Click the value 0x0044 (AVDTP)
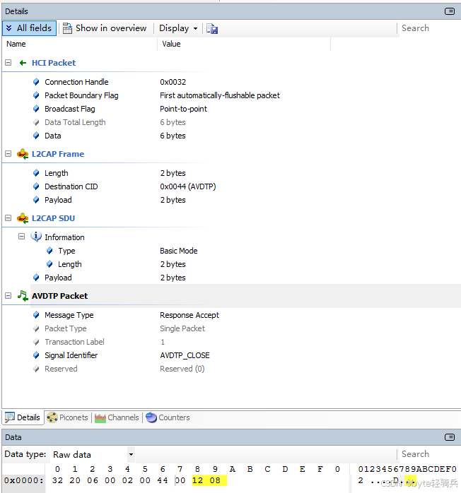 [x=188, y=186]
